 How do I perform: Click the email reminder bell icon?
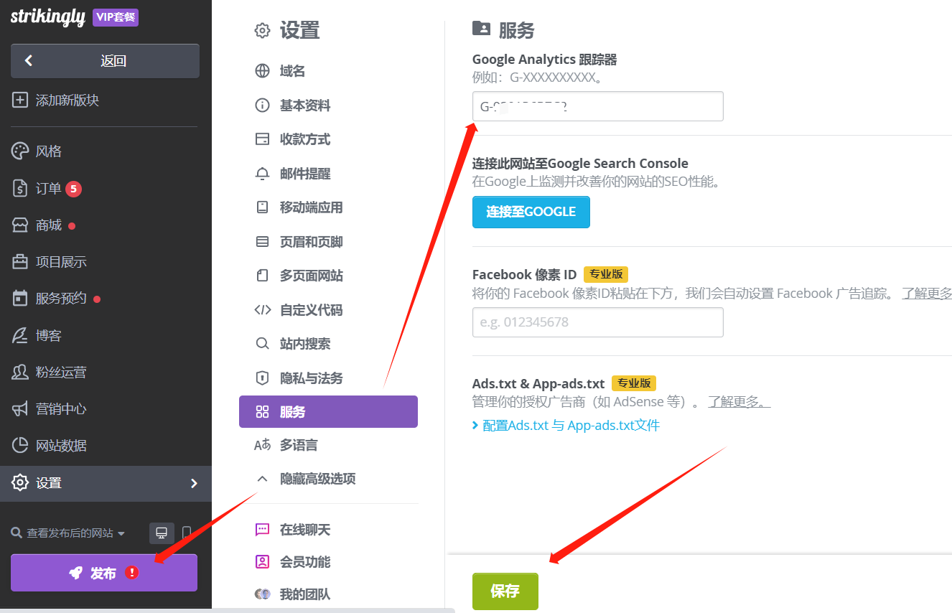click(263, 174)
